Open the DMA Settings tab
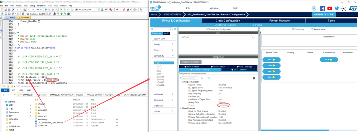Viewport: 358px width, 132px height. pos(218,67)
